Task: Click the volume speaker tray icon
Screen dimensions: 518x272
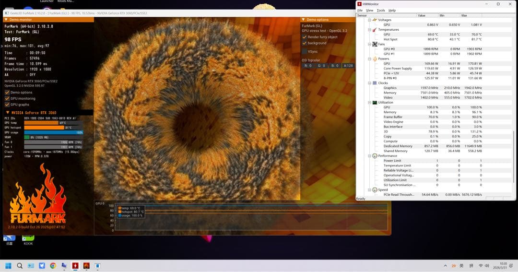Action: point(487,266)
